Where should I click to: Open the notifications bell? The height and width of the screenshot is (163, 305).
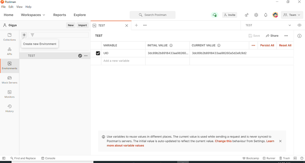coord(266,15)
